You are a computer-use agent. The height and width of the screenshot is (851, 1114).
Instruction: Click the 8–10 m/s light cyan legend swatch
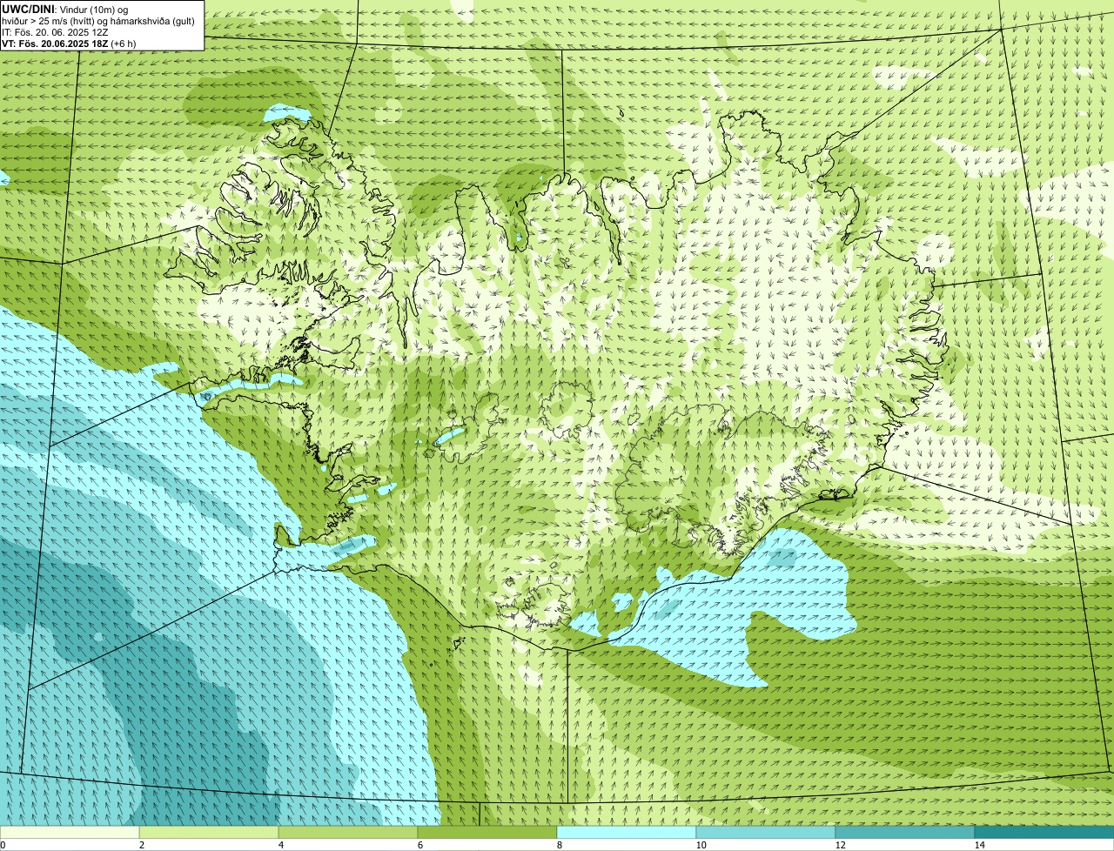click(x=627, y=832)
